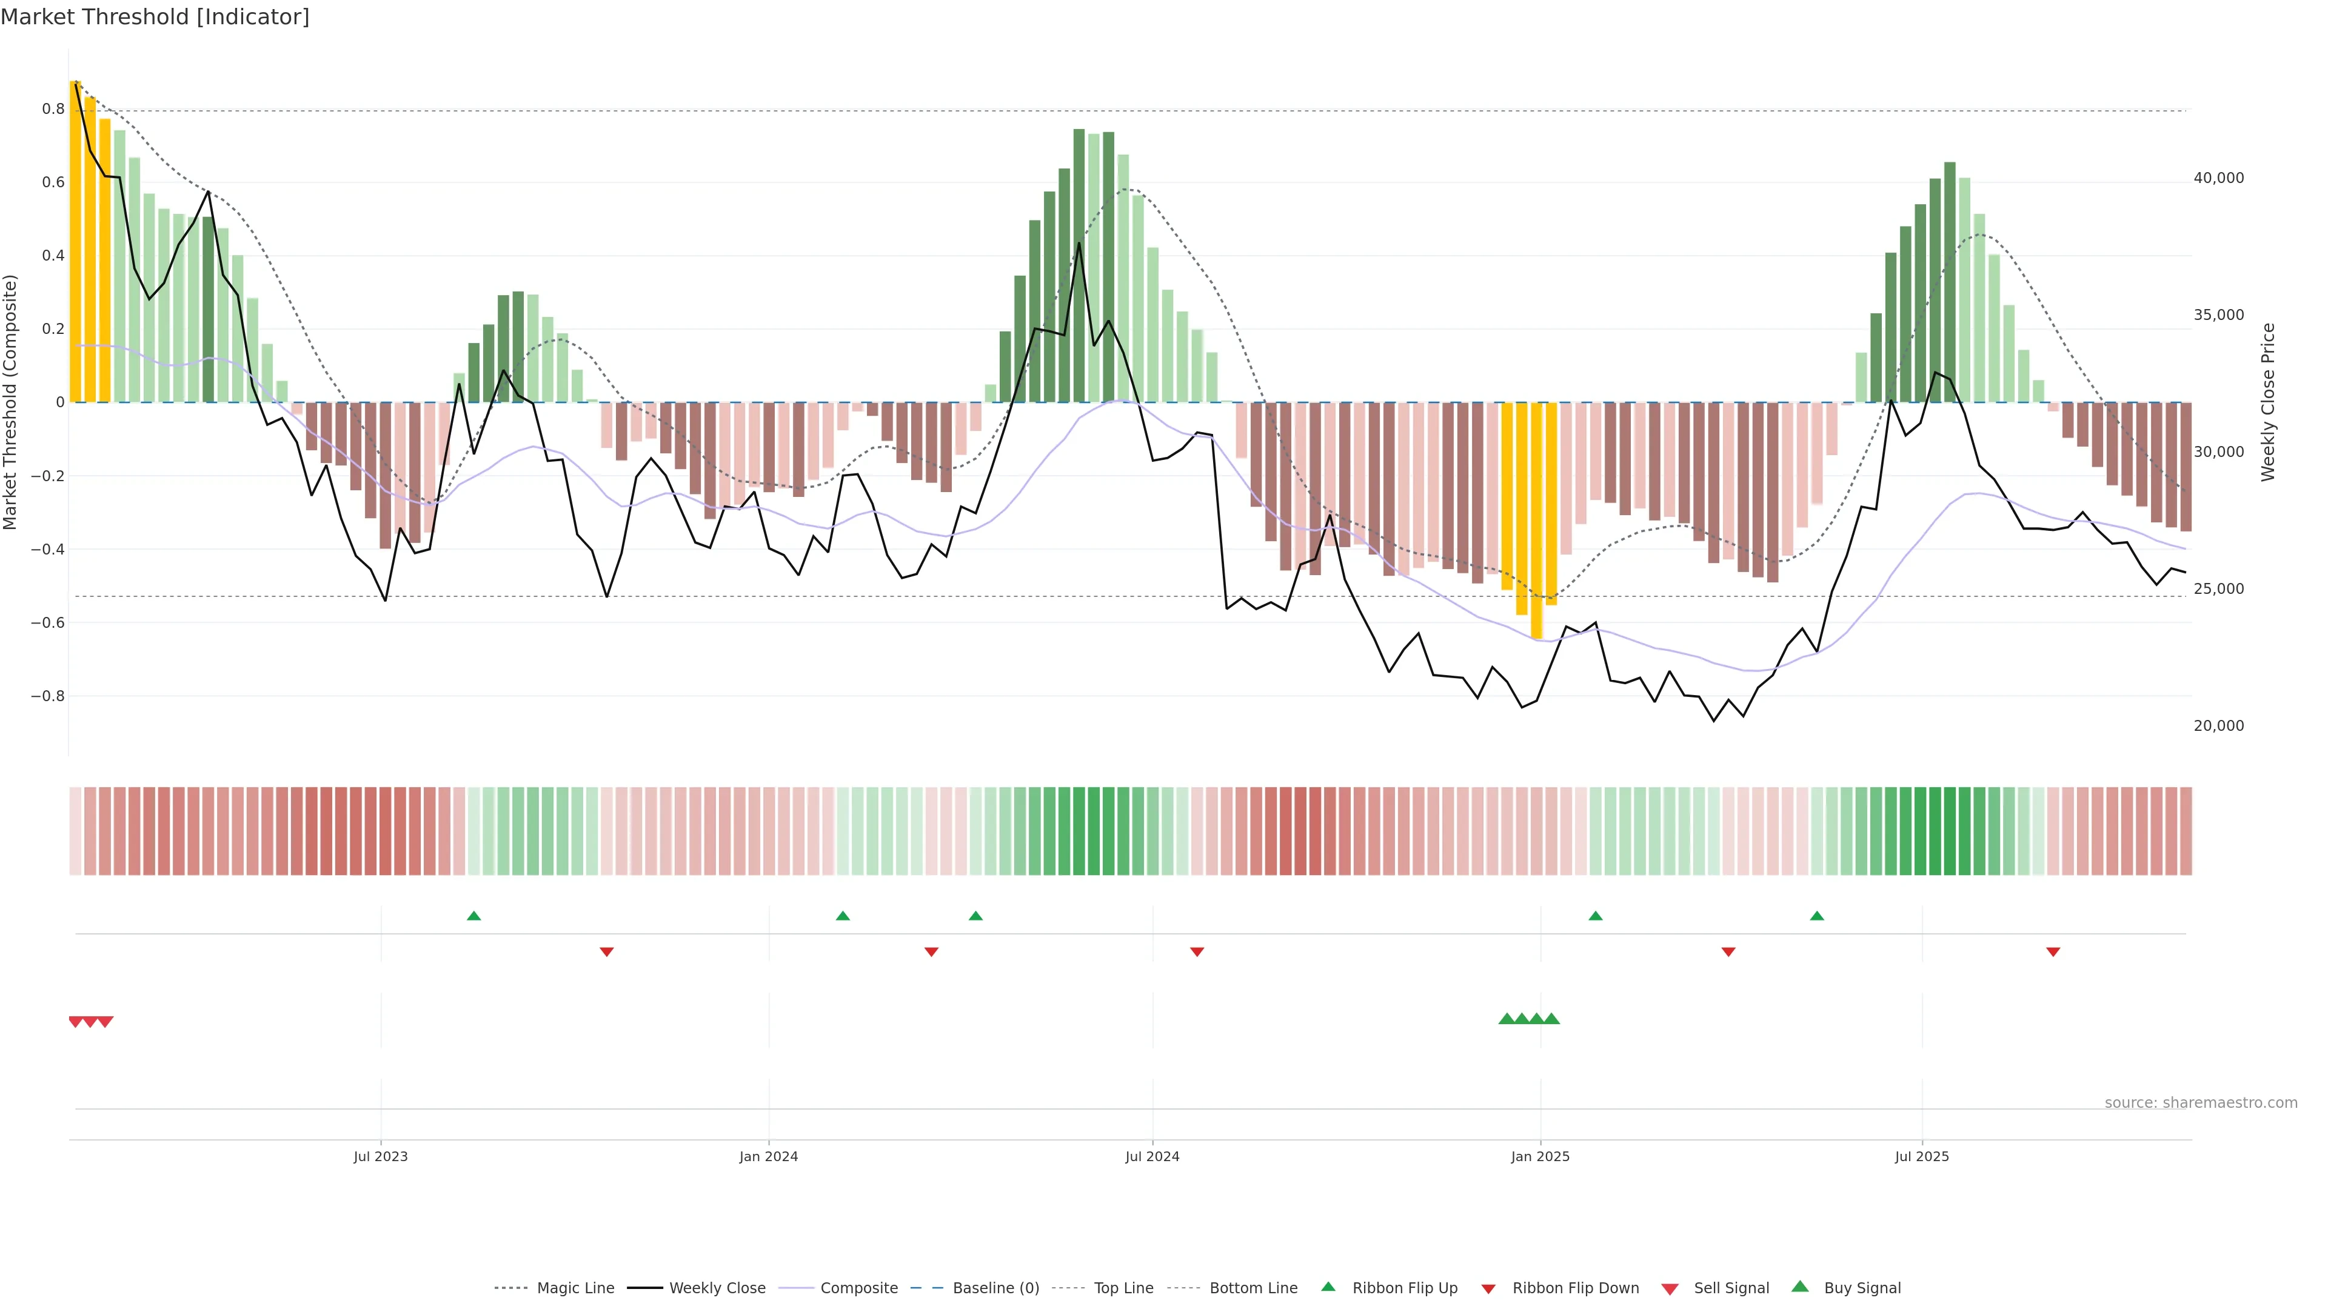Toggle the Composite legend entry
The height and width of the screenshot is (1309, 2328).
(858, 1288)
